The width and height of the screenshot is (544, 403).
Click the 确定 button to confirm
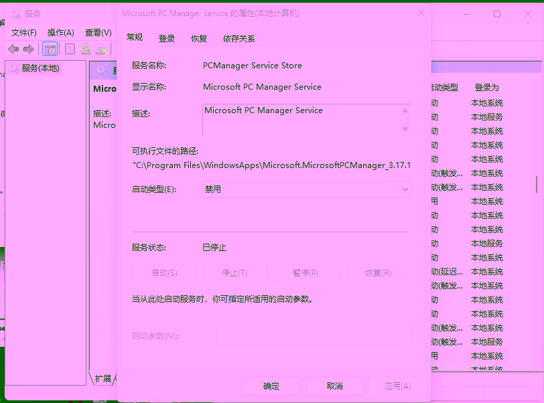tap(271, 386)
